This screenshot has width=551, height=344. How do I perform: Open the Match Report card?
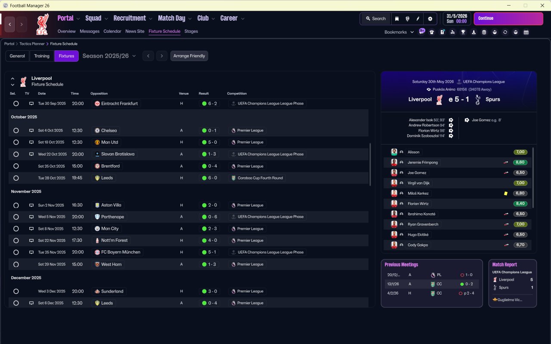pyautogui.click(x=513, y=283)
